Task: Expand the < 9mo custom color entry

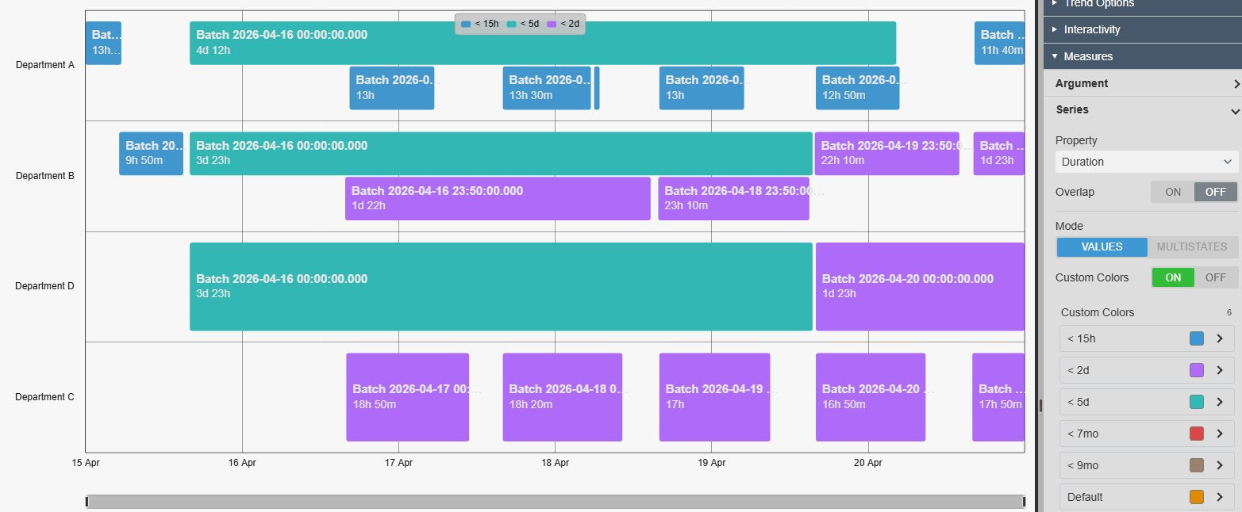Action: point(1220,465)
